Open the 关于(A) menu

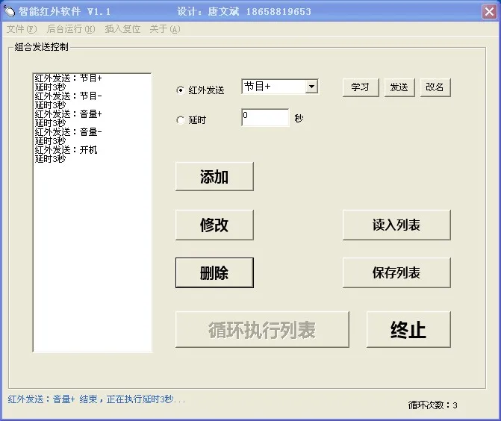tap(165, 29)
